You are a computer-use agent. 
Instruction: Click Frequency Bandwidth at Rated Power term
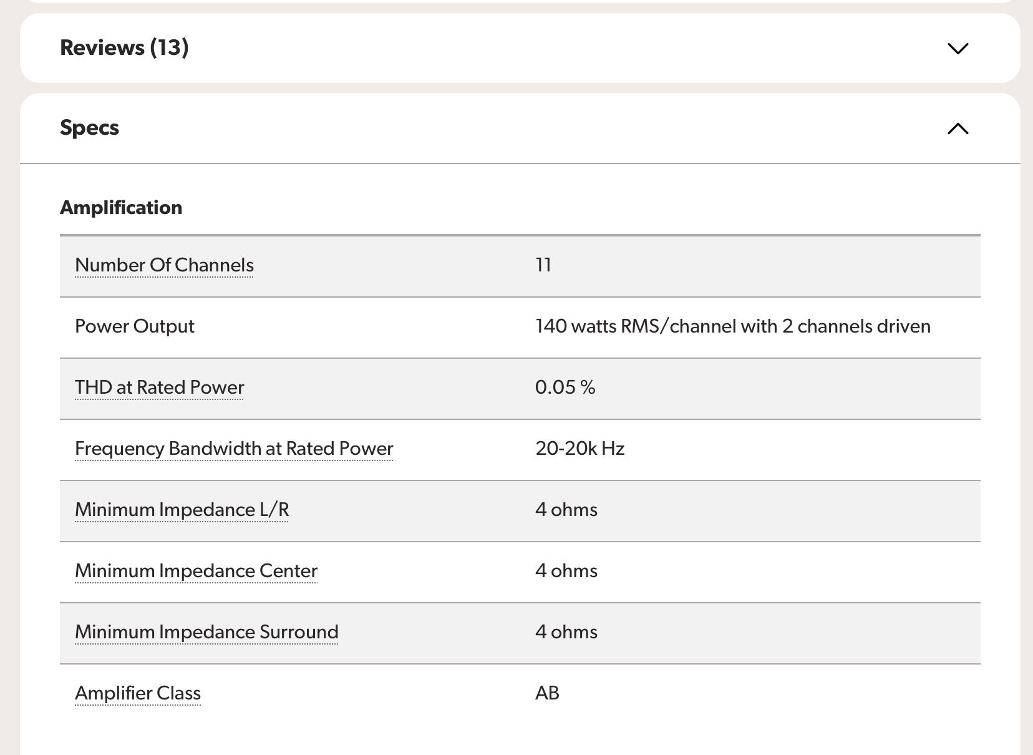234,449
